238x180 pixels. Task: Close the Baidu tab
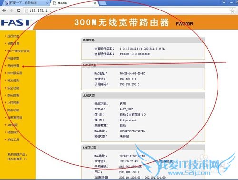[x=47, y=3]
